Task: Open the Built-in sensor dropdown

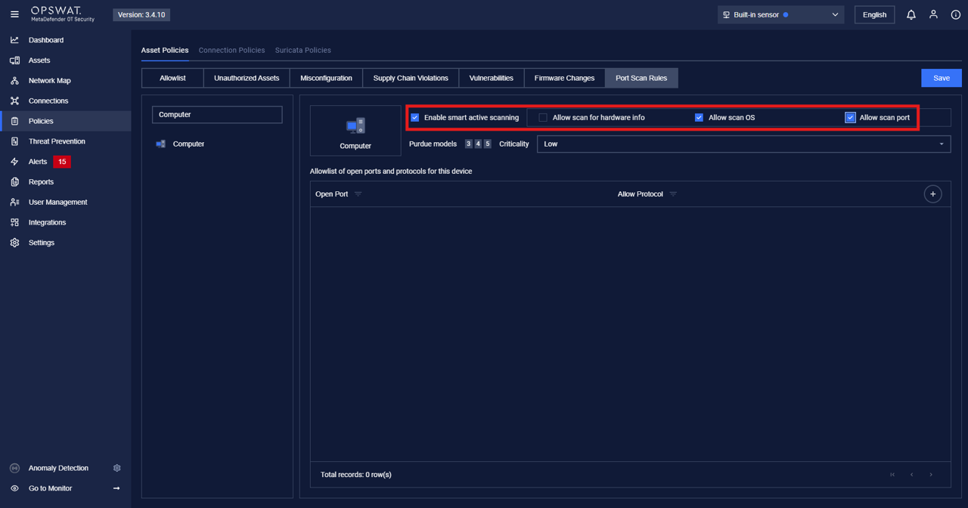Action: coord(780,14)
